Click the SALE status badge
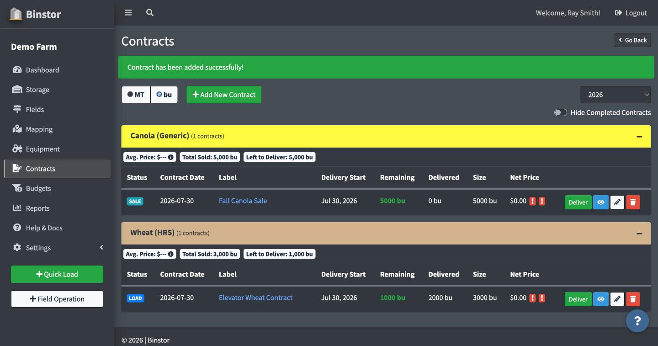This screenshot has height=346, width=658. [x=135, y=201]
